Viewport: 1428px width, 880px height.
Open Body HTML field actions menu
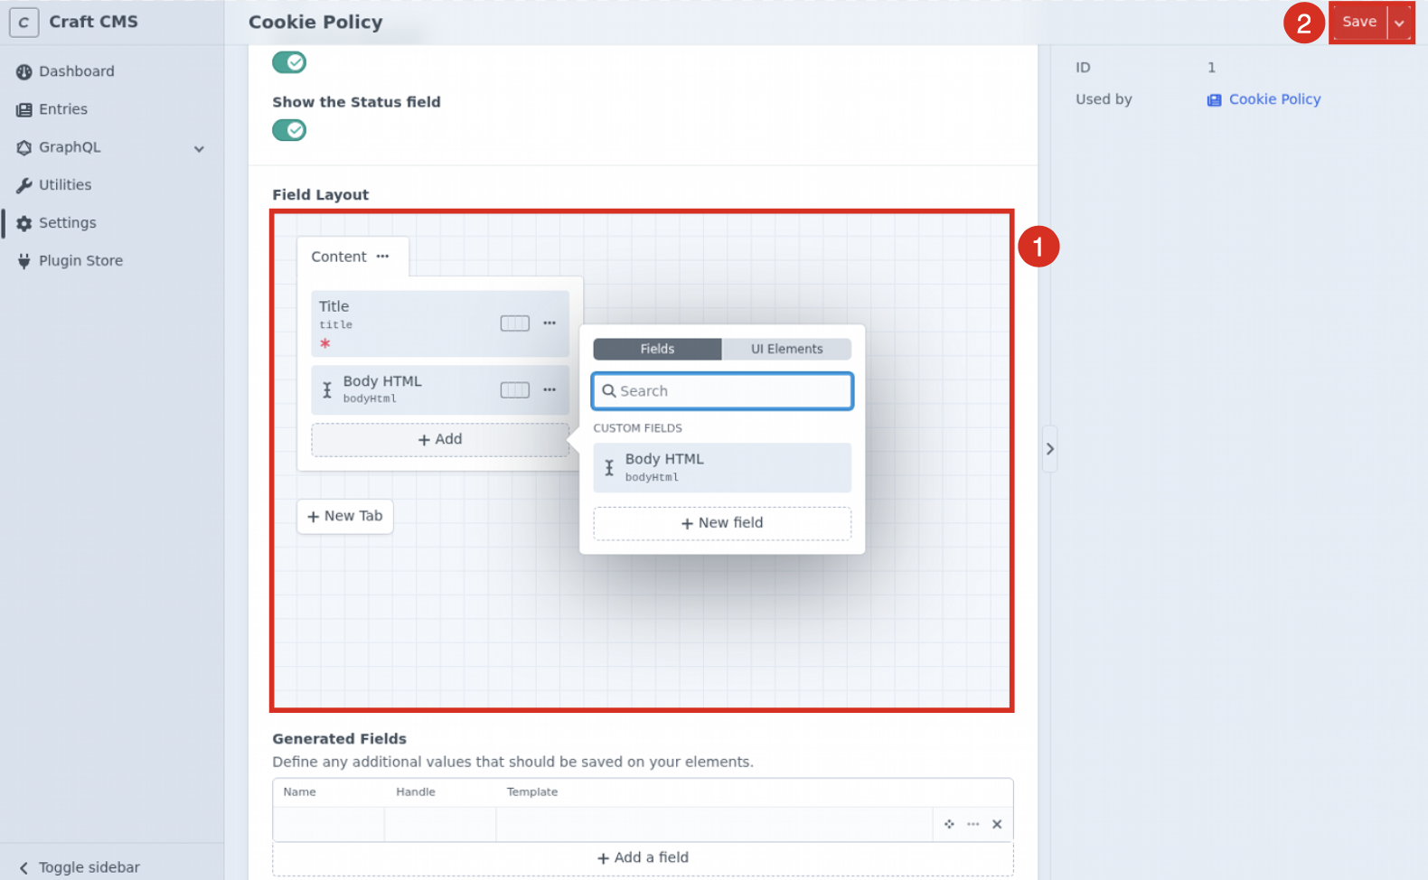coord(550,389)
